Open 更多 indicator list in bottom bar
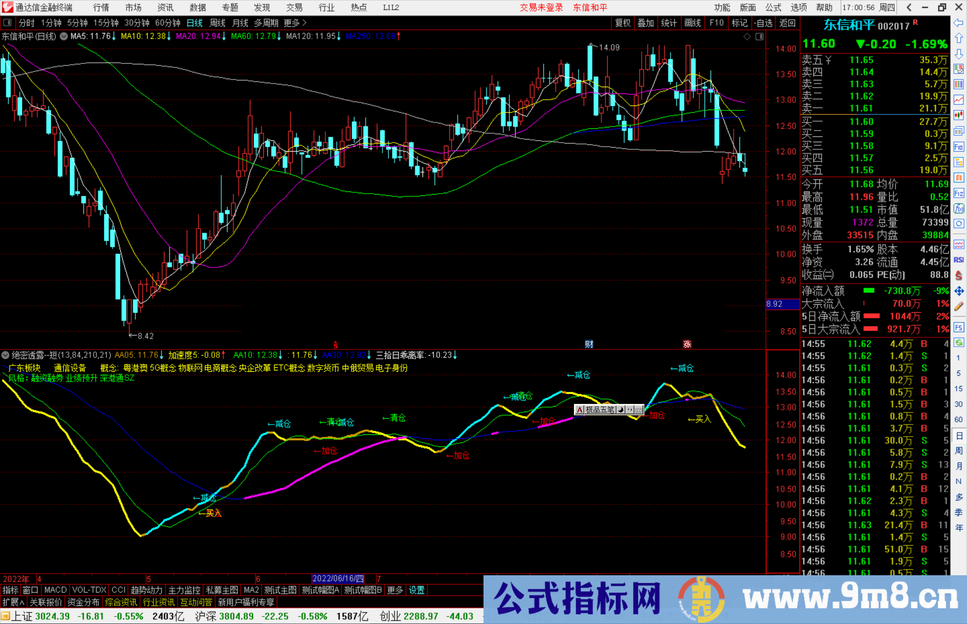The width and height of the screenshot is (967, 624). (394, 590)
